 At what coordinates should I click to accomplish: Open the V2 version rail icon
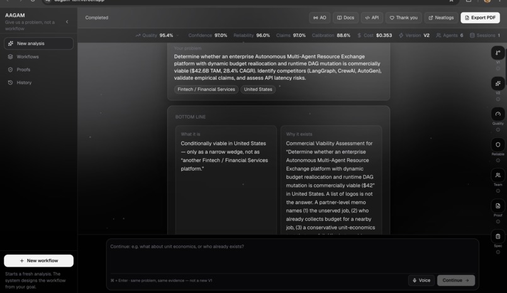pyautogui.click(x=498, y=83)
